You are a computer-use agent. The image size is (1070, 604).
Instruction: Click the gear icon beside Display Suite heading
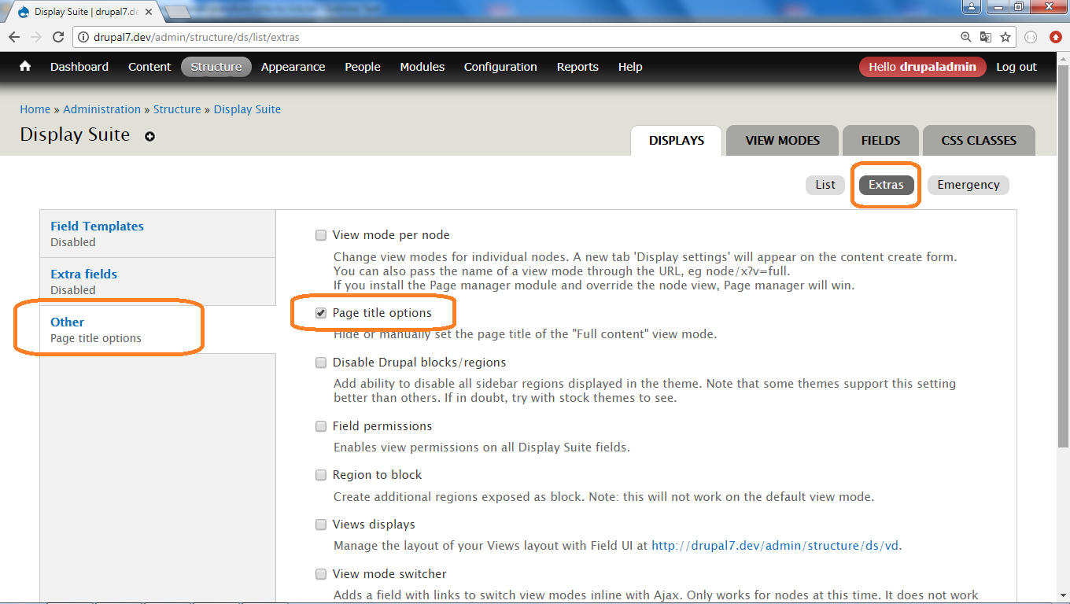(x=149, y=136)
